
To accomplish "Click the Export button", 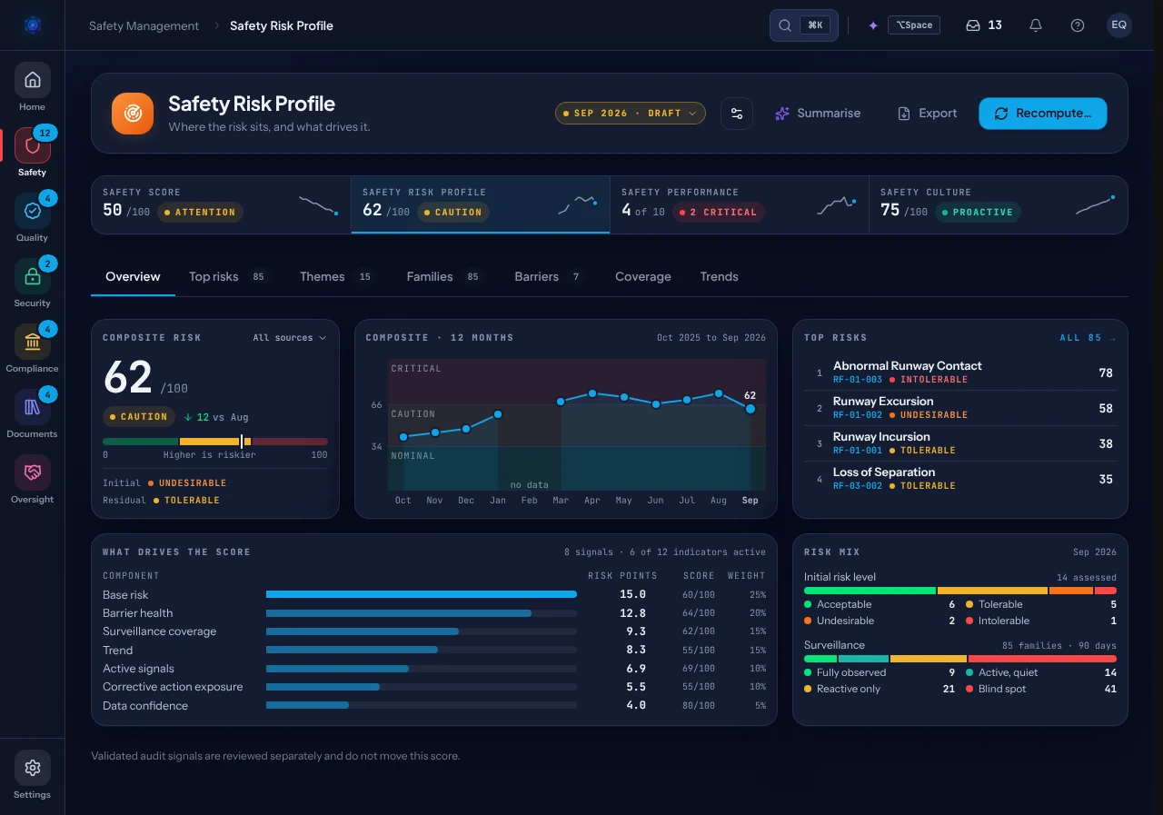I will 927,114.
